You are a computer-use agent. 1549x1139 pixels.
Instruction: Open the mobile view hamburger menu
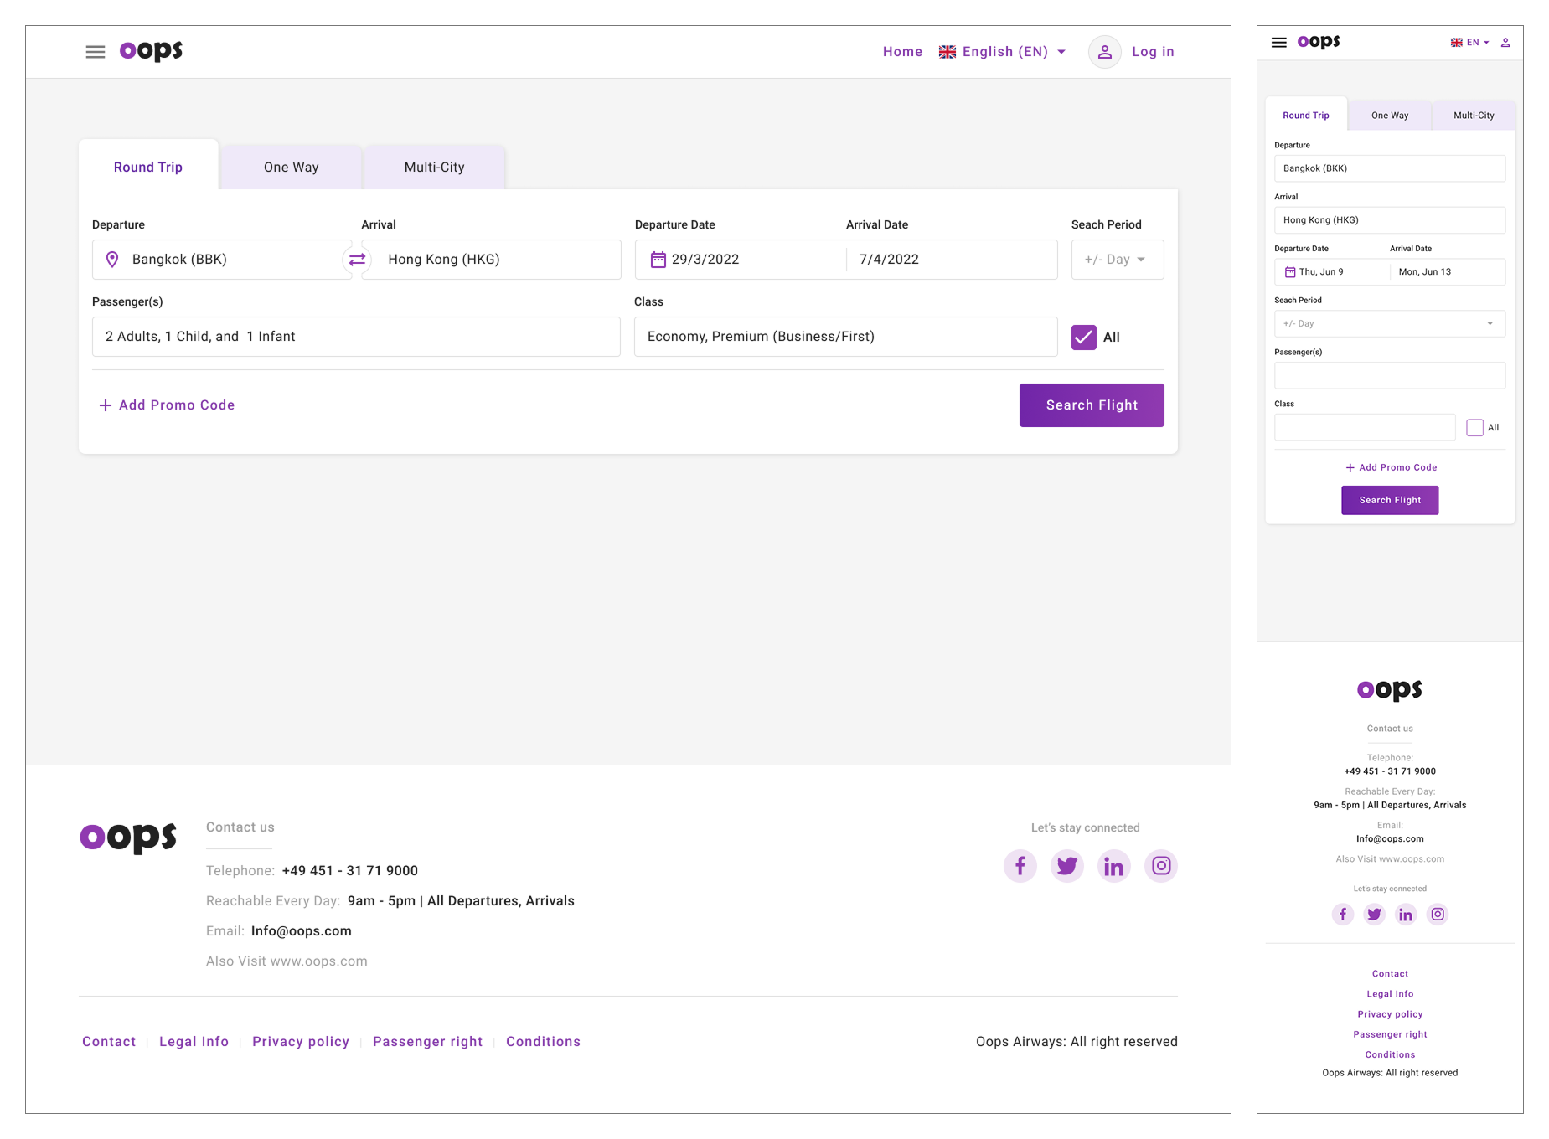[1278, 43]
